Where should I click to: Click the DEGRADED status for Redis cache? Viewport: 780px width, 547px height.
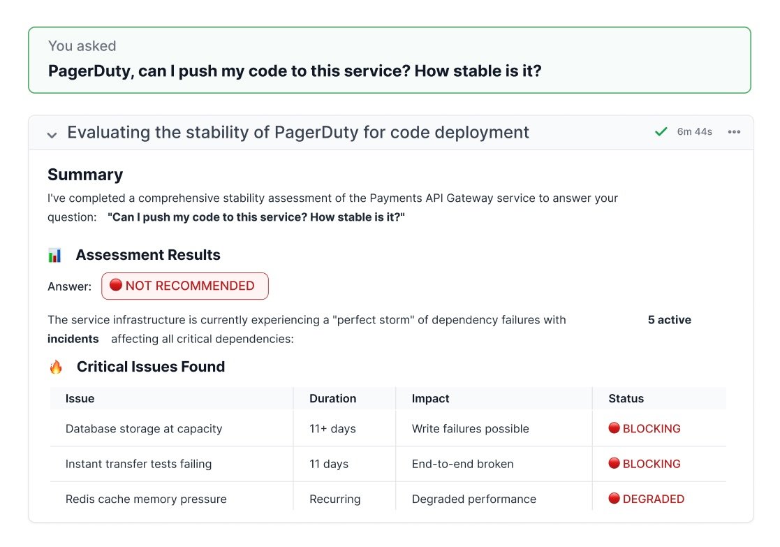click(647, 499)
